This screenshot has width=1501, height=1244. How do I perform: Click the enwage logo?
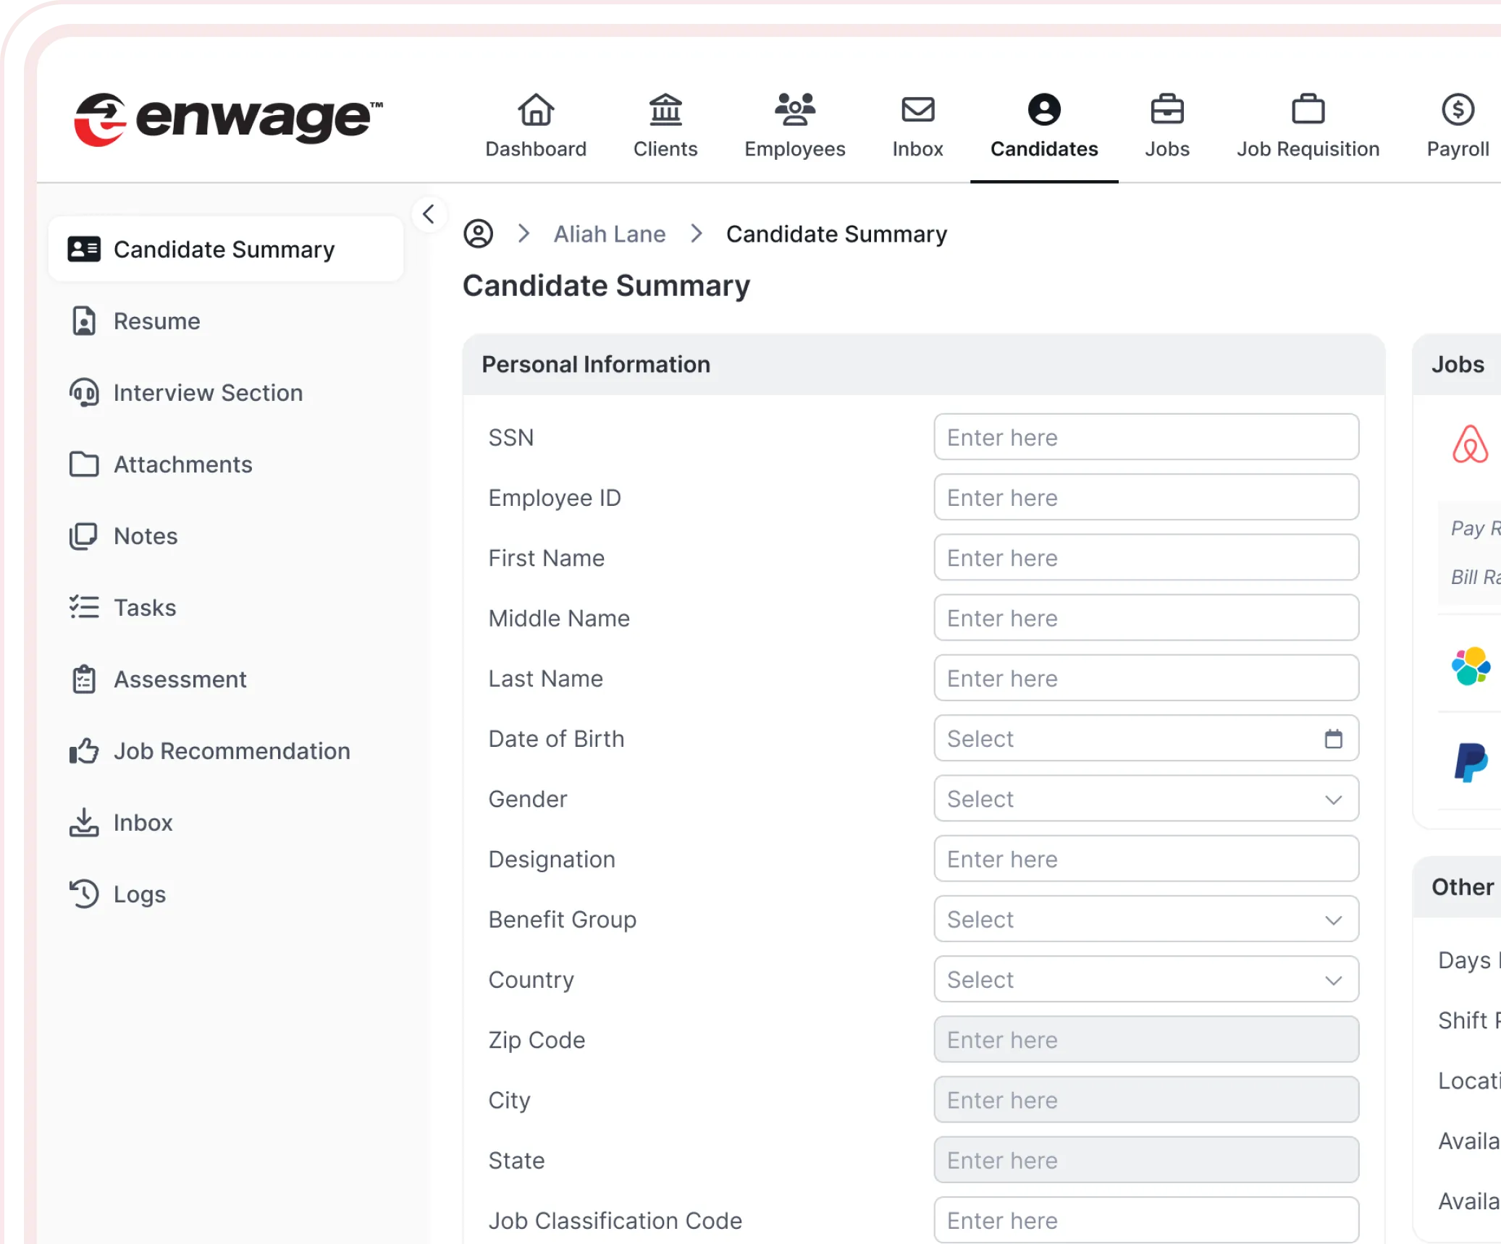(x=227, y=119)
